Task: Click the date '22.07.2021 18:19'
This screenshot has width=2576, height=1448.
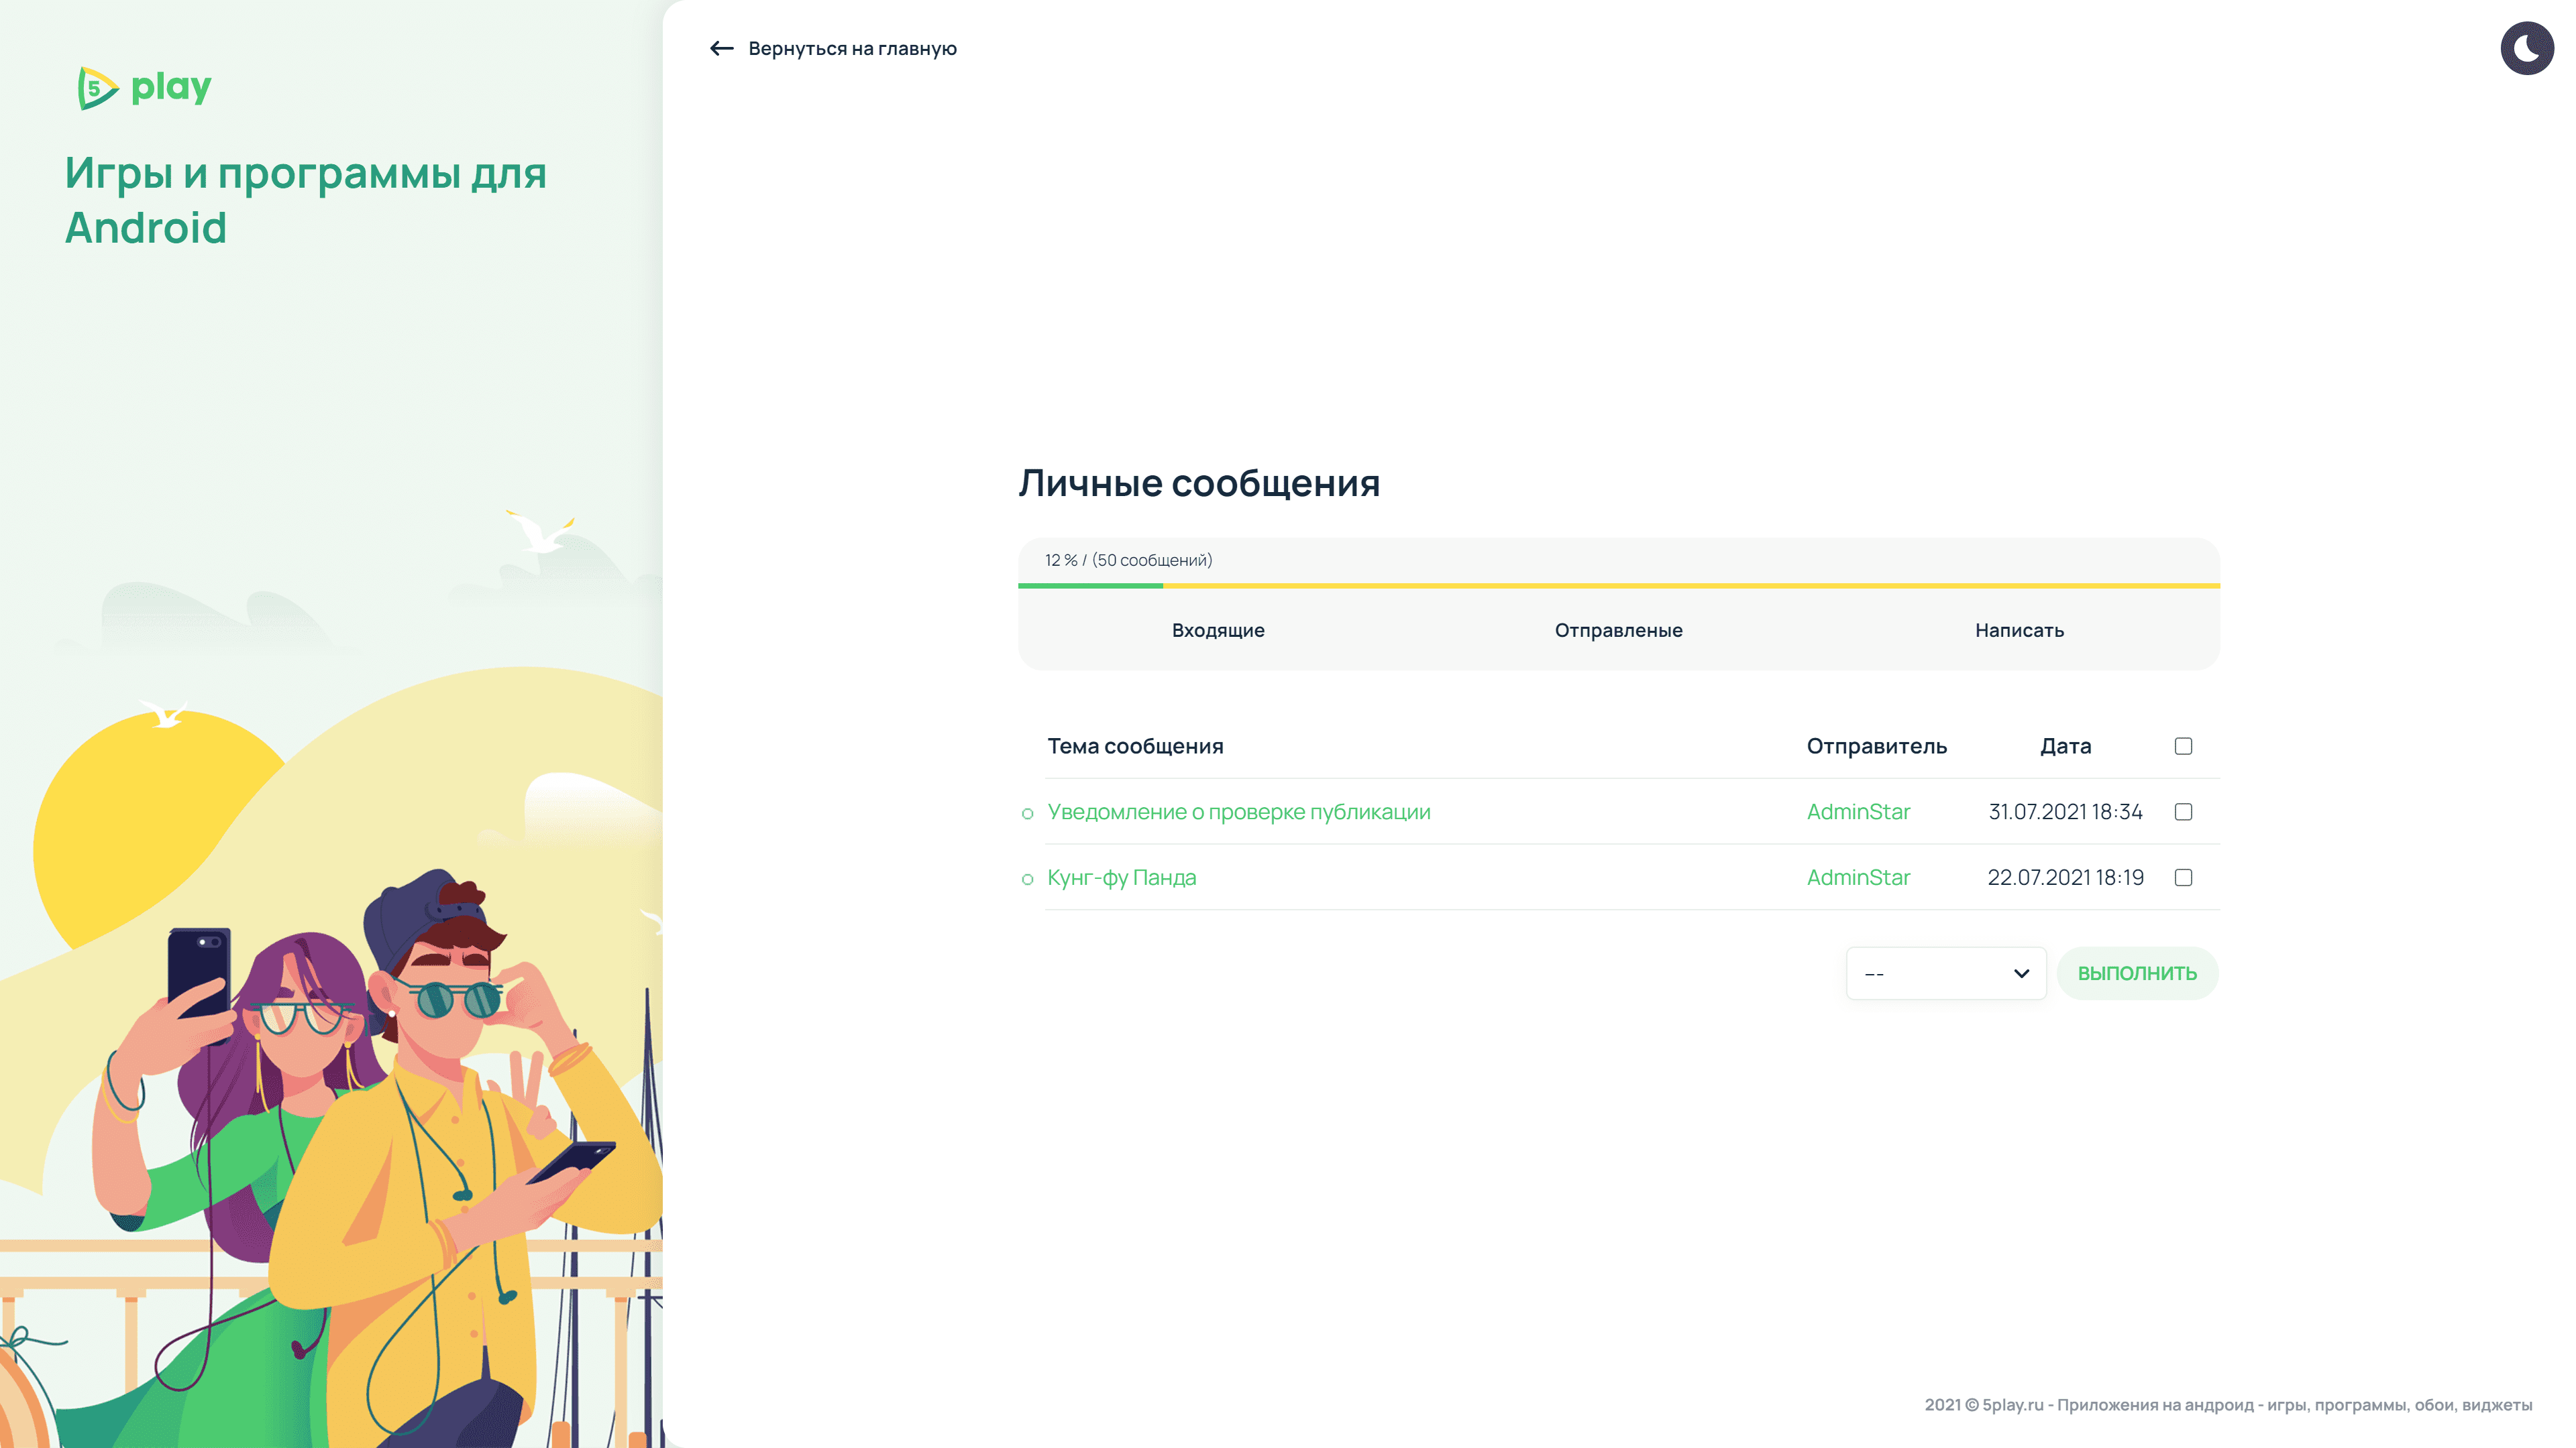Action: [2065, 876]
